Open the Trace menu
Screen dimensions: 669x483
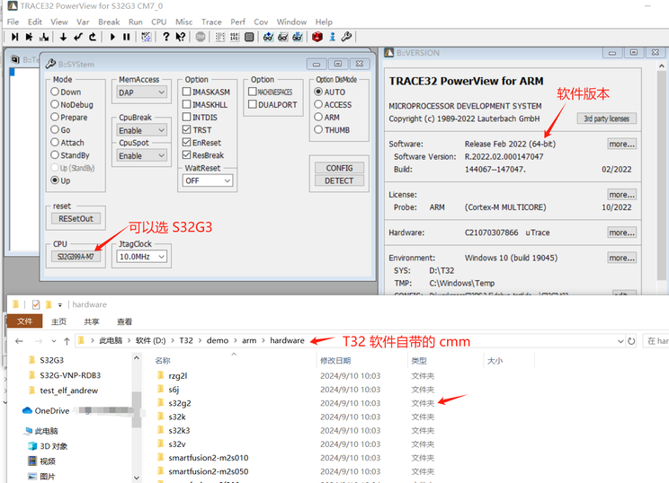coord(211,22)
